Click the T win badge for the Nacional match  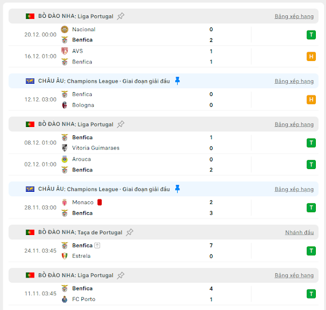(x=311, y=35)
